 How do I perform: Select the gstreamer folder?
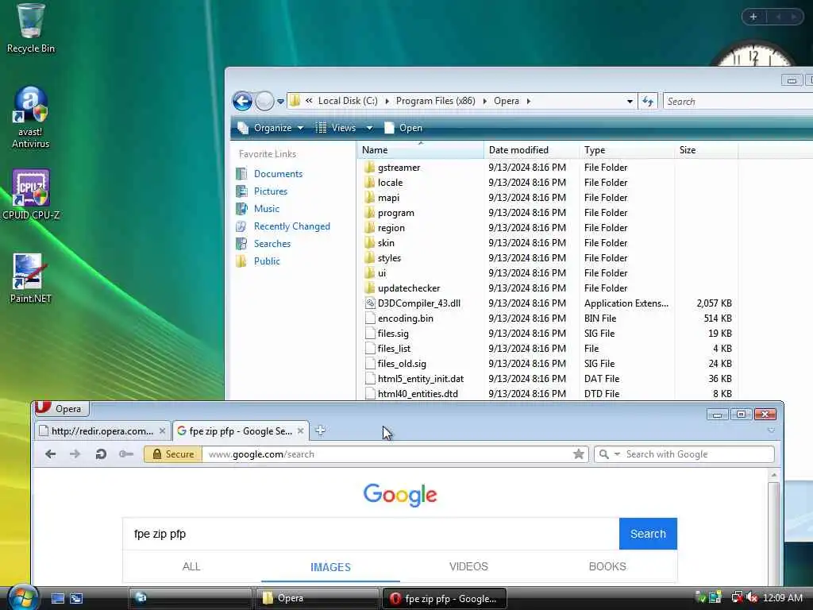pyautogui.click(x=399, y=168)
